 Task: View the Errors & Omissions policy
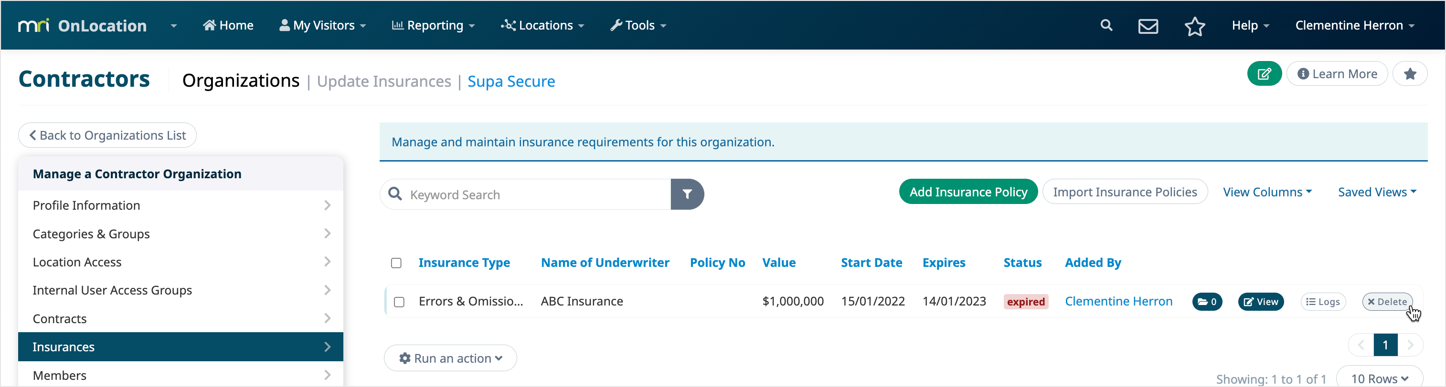click(x=1261, y=301)
